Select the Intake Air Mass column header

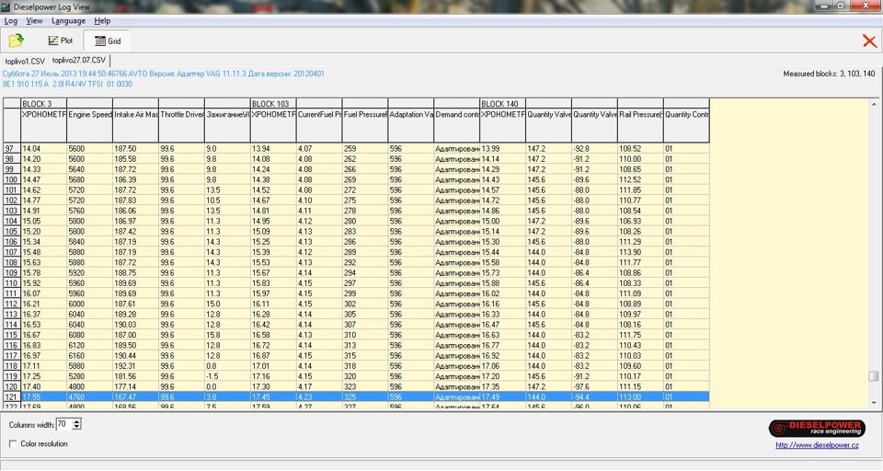(x=136, y=125)
